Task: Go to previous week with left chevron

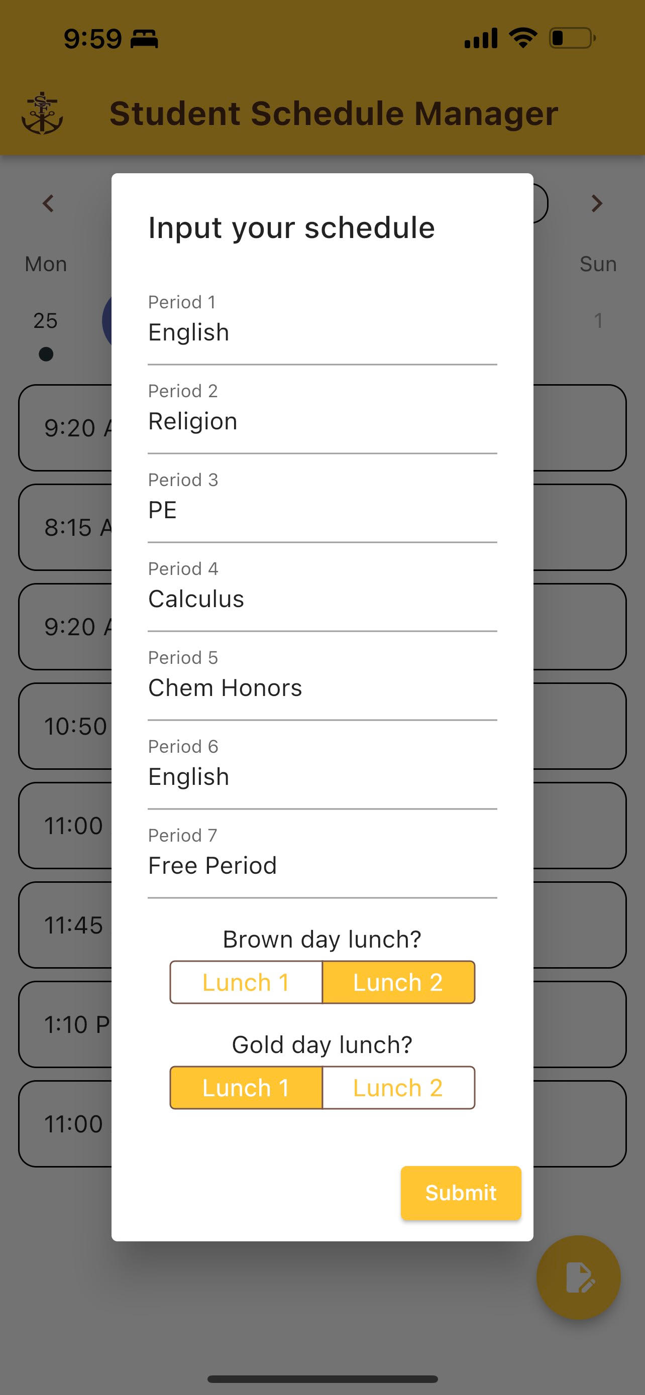Action: click(x=48, y=203)
